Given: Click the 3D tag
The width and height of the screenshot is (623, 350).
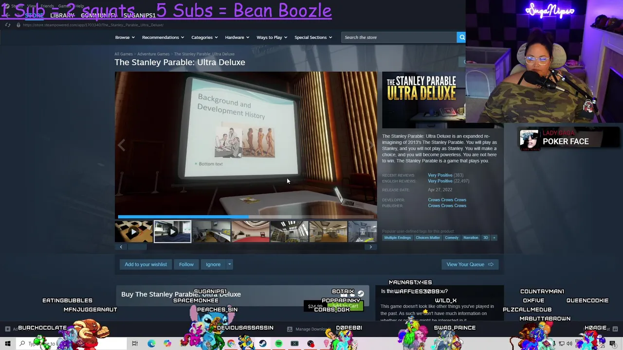Looking at the screenshot, I should 485,238.
